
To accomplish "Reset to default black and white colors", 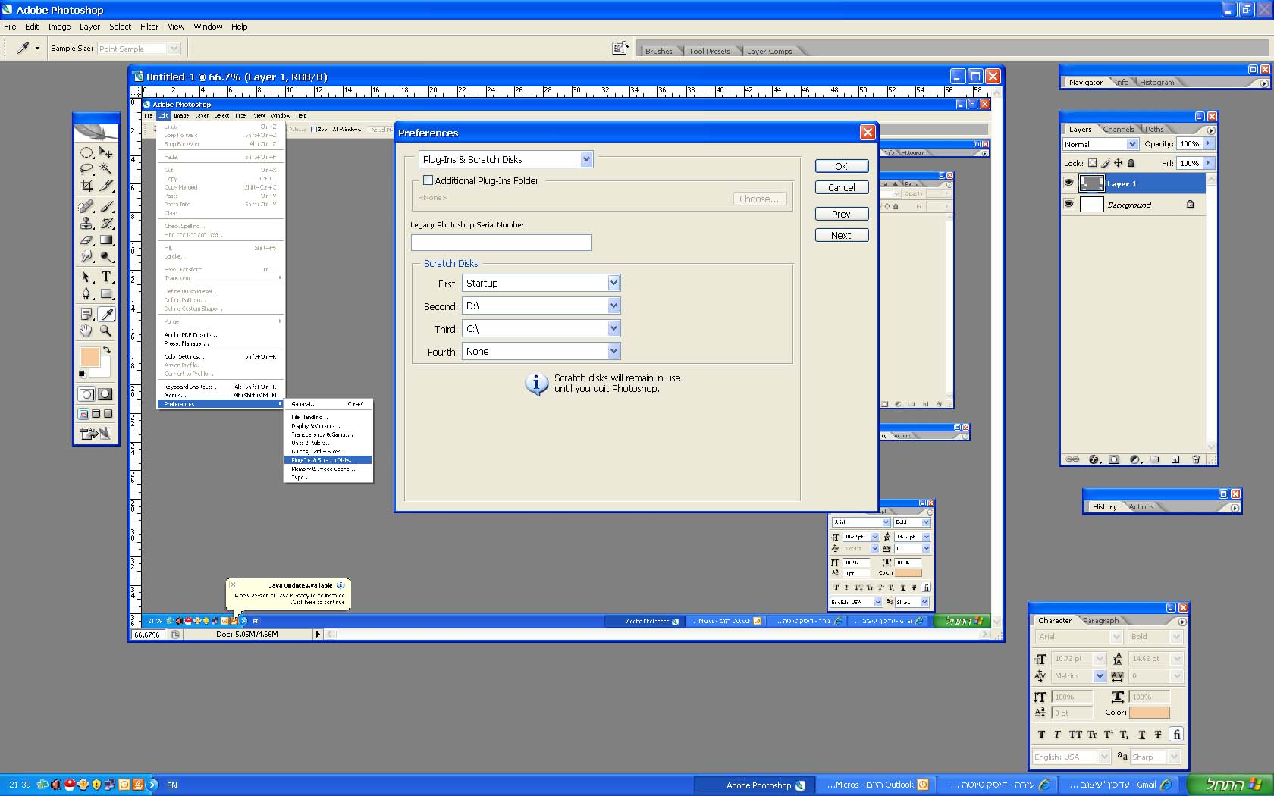I will (x=83, y=374).
